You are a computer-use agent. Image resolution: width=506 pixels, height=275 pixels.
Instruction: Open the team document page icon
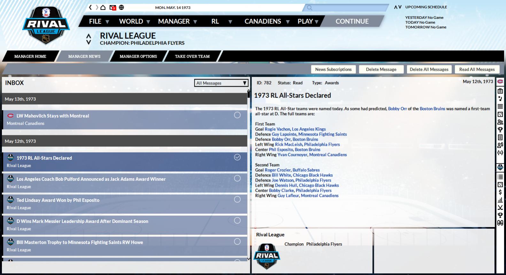(500, 137)
